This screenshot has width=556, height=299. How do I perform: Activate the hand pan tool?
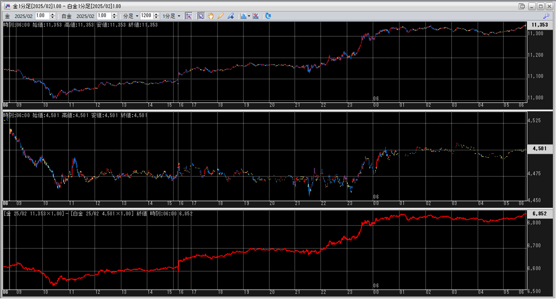pos(211,16)
